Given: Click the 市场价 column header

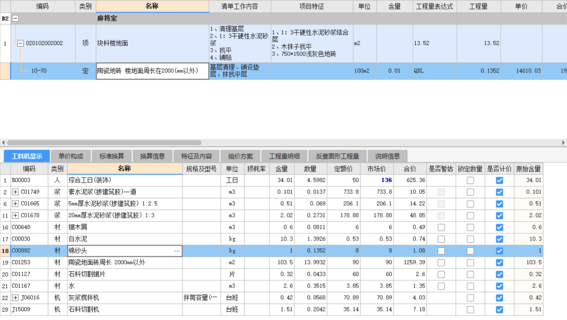Looking at the screenshot, I should [x=377, y=169].
